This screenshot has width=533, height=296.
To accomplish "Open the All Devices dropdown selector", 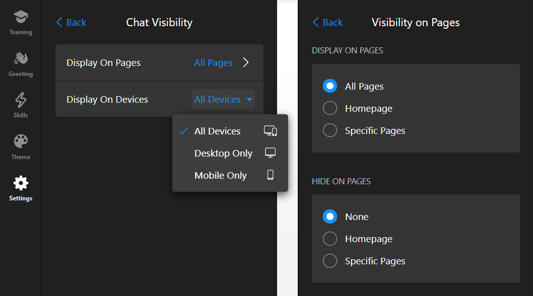I will [x=223, y=99].
